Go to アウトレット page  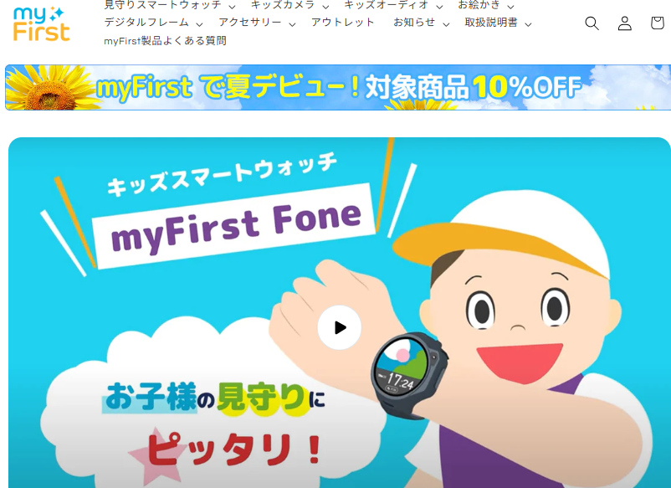click(343, 23)
